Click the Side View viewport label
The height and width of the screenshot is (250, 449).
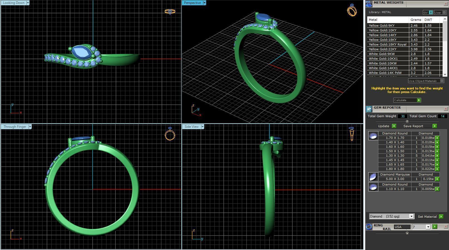[x=192, y=127]
